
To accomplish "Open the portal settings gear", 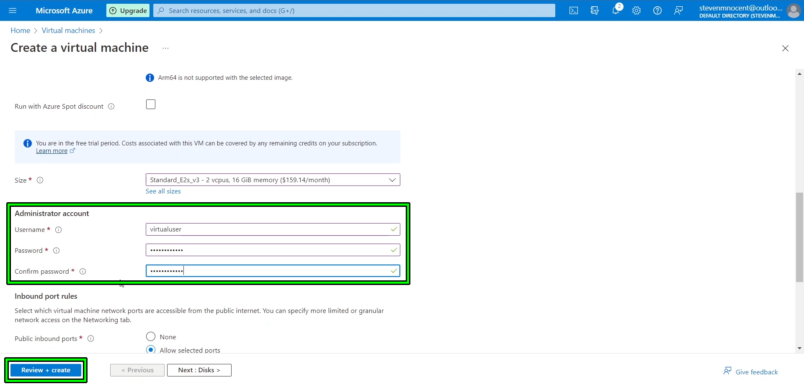I will pos(636,10).
